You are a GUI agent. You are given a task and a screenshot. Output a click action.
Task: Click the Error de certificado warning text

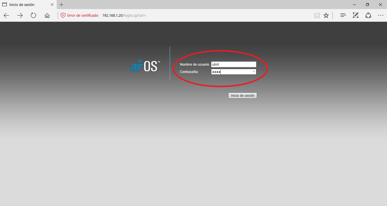point(83,16)
